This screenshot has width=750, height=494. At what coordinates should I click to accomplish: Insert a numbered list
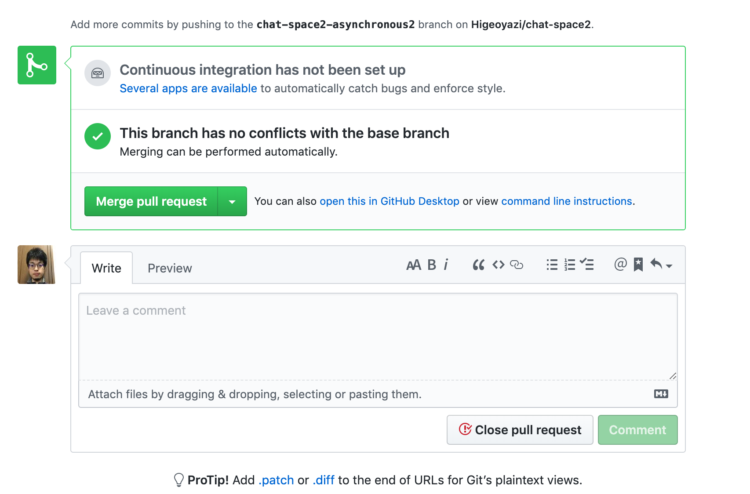(x=569, y=265)
